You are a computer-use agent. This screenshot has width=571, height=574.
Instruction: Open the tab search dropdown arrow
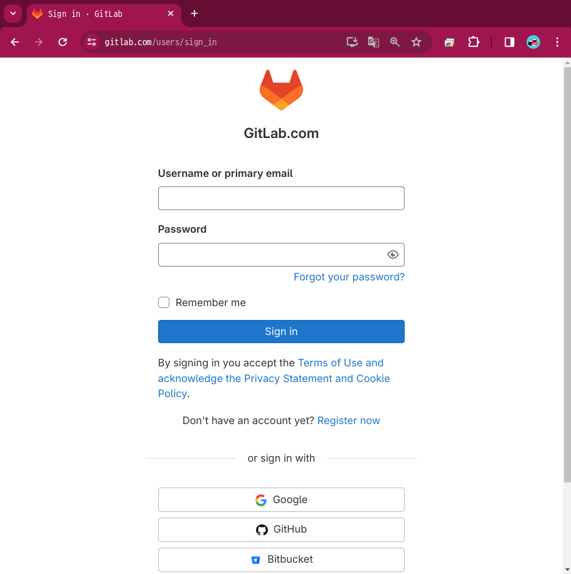[x=13, y=14]
